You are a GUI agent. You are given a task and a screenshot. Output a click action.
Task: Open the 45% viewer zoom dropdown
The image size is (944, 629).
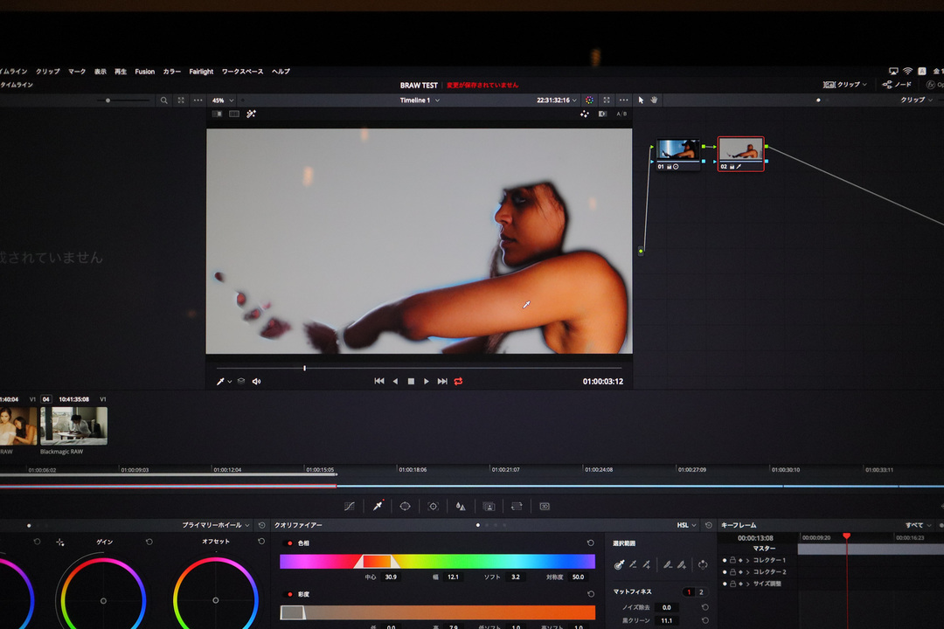coord(223,100)
